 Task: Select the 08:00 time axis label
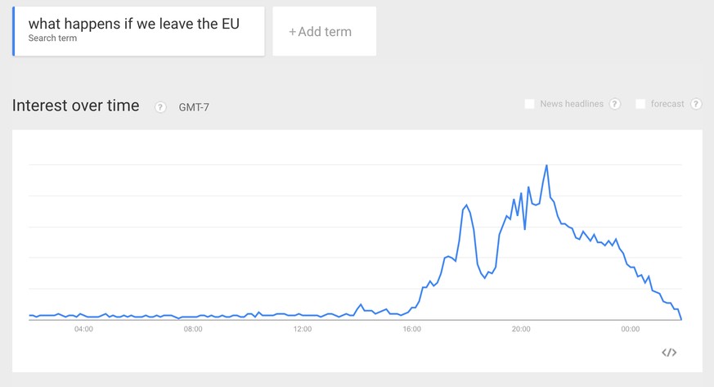pyautogui.click(x=193, y=330)
